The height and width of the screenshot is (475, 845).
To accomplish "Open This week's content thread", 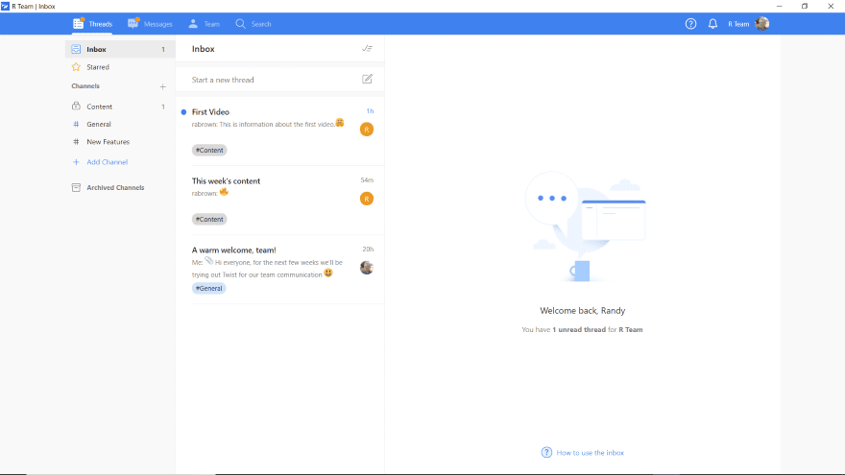I will coord(280,201).
